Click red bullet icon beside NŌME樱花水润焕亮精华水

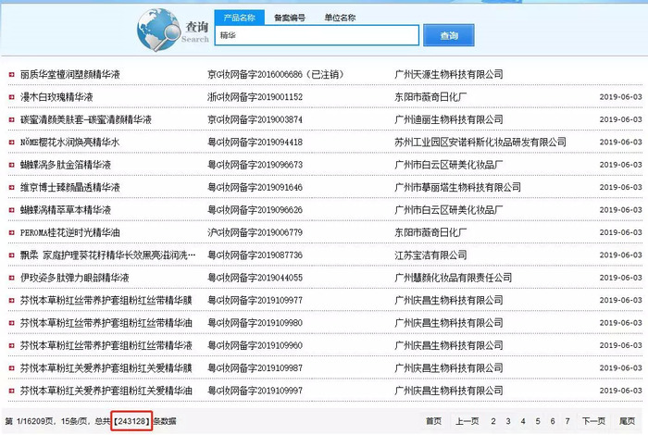tap(11, 143)
